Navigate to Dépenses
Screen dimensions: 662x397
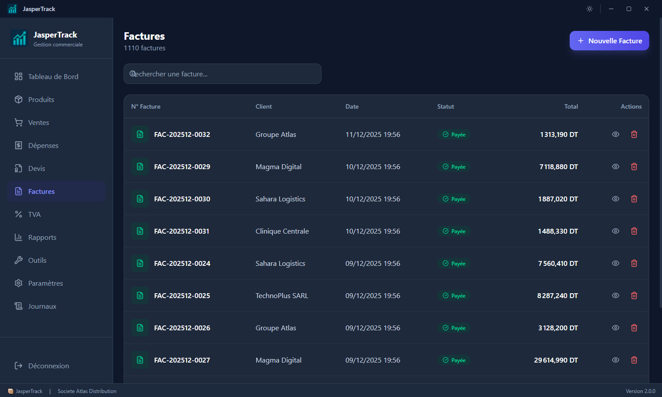(x=56, y=145)
